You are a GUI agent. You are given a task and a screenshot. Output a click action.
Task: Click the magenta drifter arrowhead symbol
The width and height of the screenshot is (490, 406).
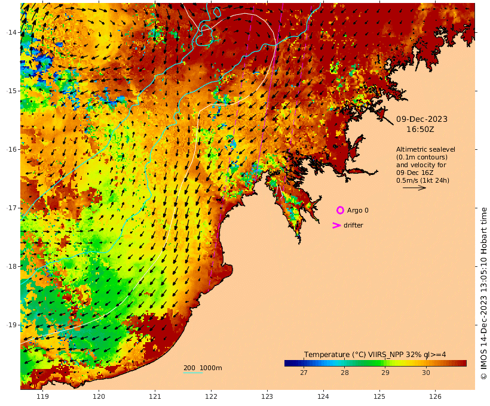click(336, 225)
